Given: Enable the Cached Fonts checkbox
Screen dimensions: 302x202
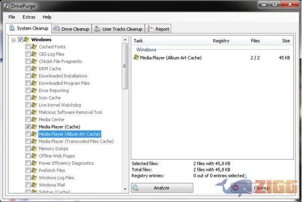Looking at the screenshot, I should point(28,47).
